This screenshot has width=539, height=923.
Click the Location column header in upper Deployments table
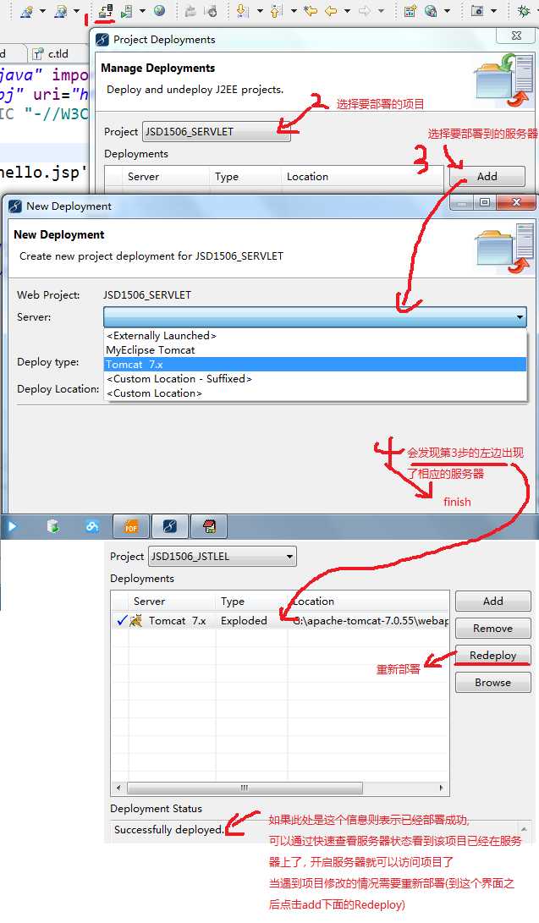coord(307,177)
